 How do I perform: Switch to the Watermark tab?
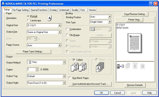click(x=64, y=10)
